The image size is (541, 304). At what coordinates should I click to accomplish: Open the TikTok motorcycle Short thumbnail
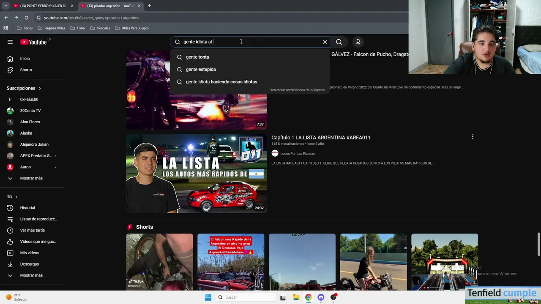[159, 262]
